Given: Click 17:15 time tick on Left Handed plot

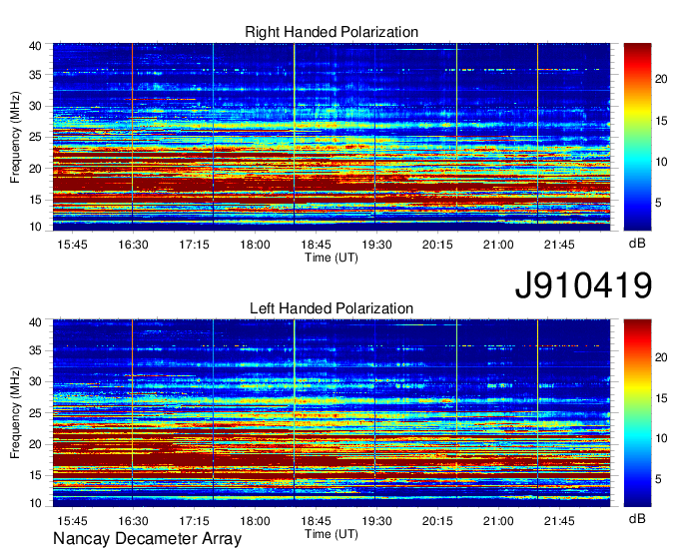Looking at the screenshot, I should pos(194,521).
